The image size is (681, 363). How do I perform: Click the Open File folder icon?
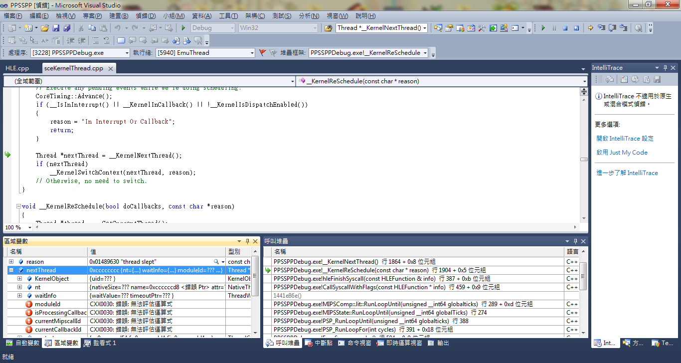tap(45, 28)
